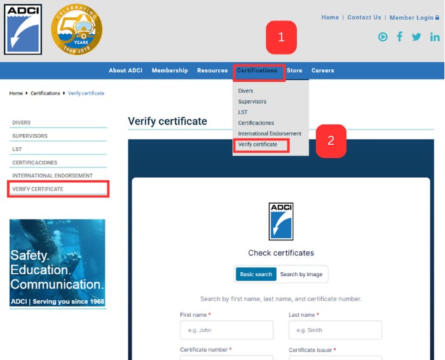This screenshot has width=445, height=360.
Task: Open the Contact Us link
Action: (x=364, y=17)
